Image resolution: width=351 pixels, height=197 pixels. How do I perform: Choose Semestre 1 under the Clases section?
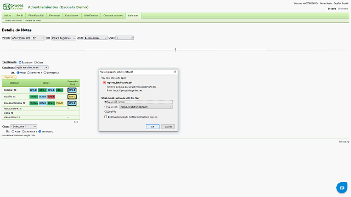[23, 131]
